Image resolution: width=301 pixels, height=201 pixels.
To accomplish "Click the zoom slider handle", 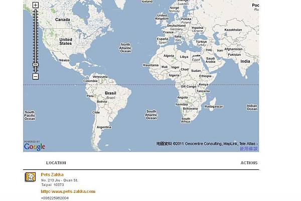I will (x=35, y=65).
